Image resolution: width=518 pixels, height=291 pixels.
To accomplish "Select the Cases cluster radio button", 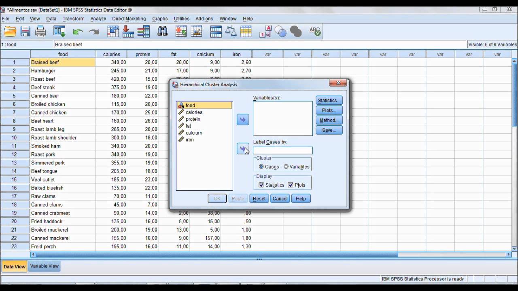I will [x=261, y=167].
